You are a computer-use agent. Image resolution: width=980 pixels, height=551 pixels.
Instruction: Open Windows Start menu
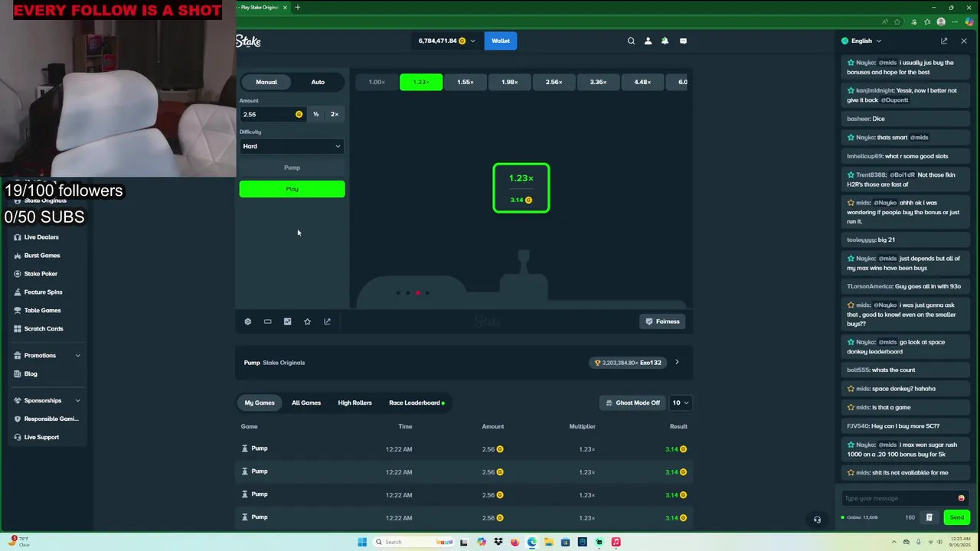[x=361, y=542]
